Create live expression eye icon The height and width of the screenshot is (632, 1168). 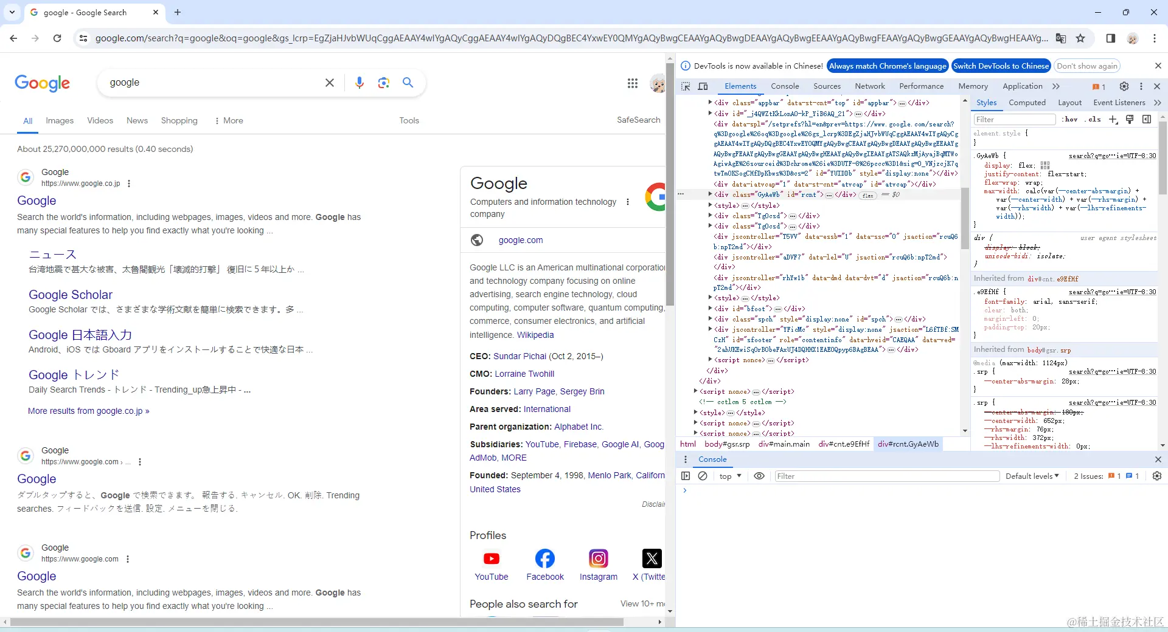coord(759,476)
